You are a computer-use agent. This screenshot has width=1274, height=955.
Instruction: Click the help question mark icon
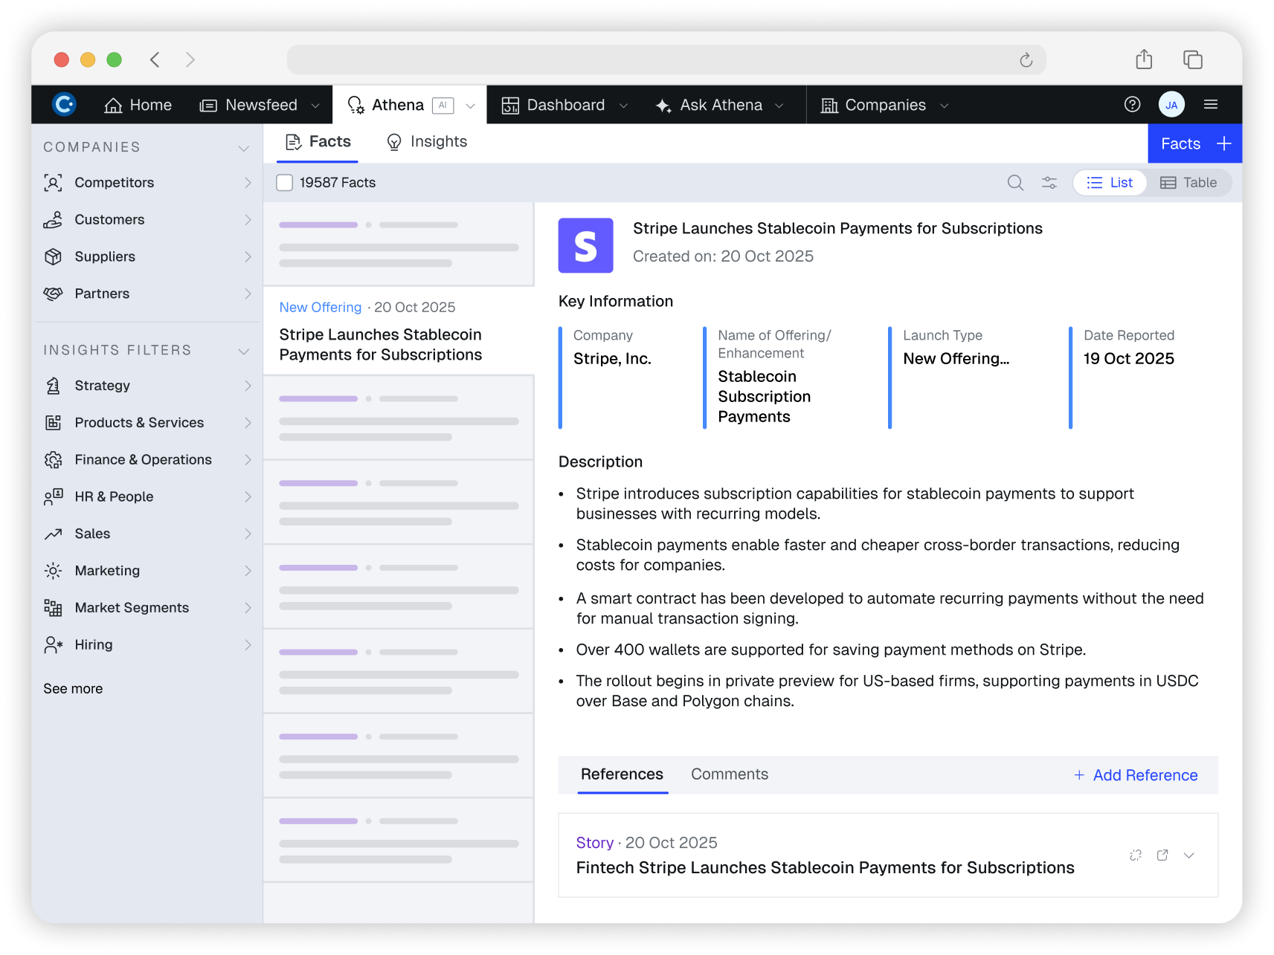tap(1133, 105)
